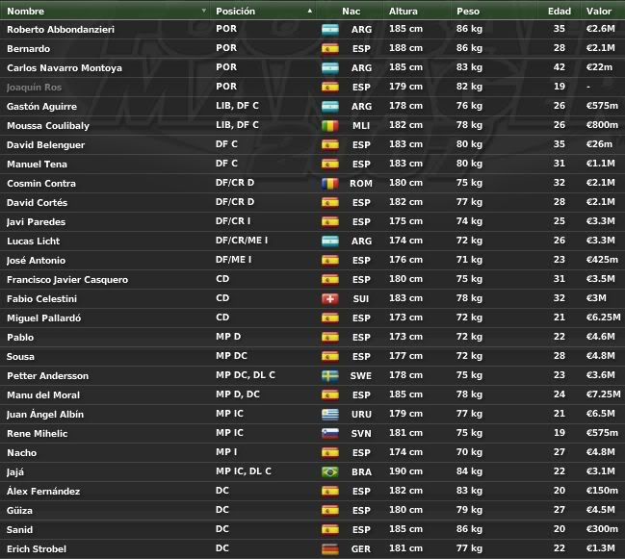Click José Antonio's Spain flag
This screenshot has width=625, height=559.
pyautogui.click(x=330, y=261)
